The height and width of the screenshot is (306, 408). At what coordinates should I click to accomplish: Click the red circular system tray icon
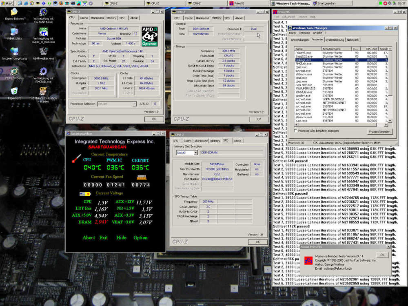tap(385, 3)
